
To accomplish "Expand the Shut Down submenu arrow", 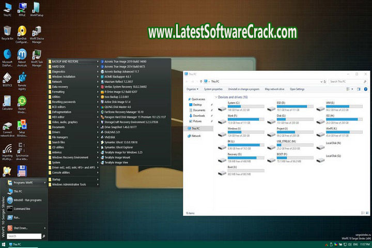I will [45, 228].
